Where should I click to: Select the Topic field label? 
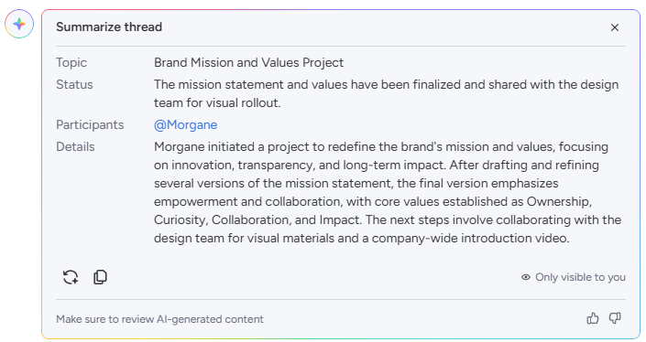(71, 62)
